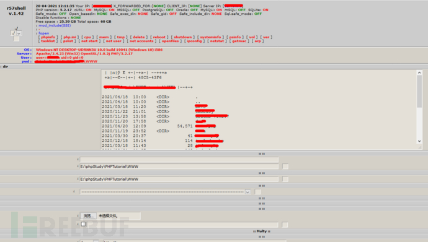
Task: Run the getmac command link
Action: (239, 41)
